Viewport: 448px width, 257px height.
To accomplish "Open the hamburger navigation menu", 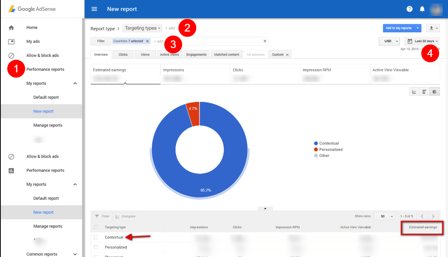I will click(94, 9).
